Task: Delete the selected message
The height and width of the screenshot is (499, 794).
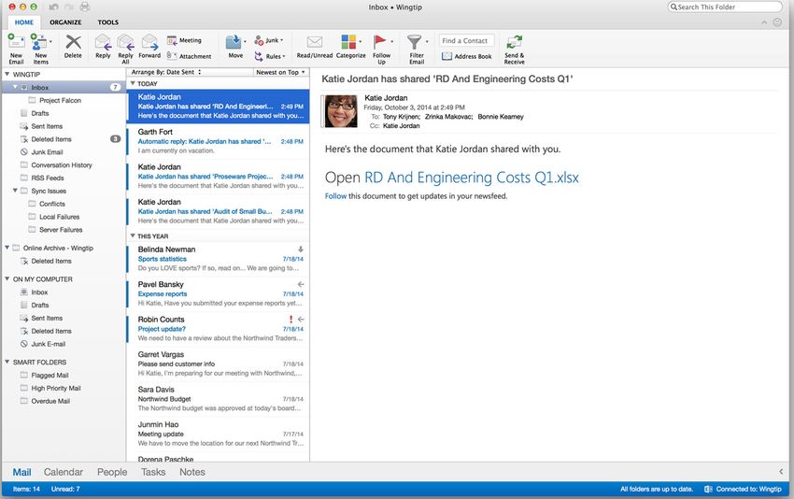Action: (73, 47)
